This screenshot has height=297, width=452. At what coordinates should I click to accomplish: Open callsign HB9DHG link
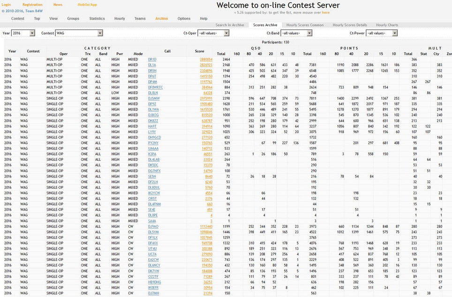[x=155, y=282]
